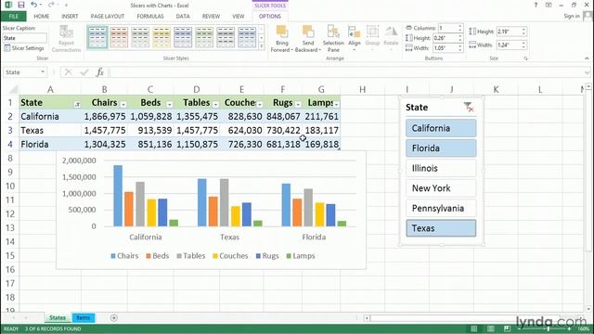The image size is (594, 334).
Task: Open the Chairs column filter dropdown
Action: click(123, 104)
